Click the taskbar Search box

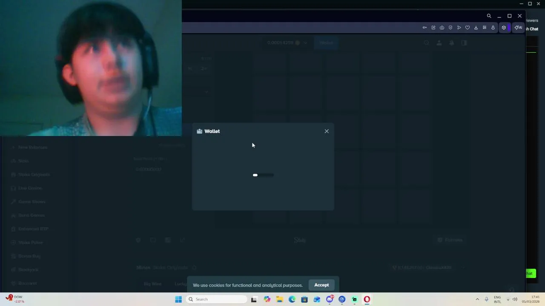pyautogui.click(x=217, y=299)
